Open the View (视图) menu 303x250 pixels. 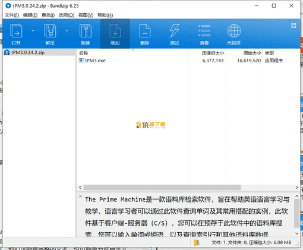point(86,15)
